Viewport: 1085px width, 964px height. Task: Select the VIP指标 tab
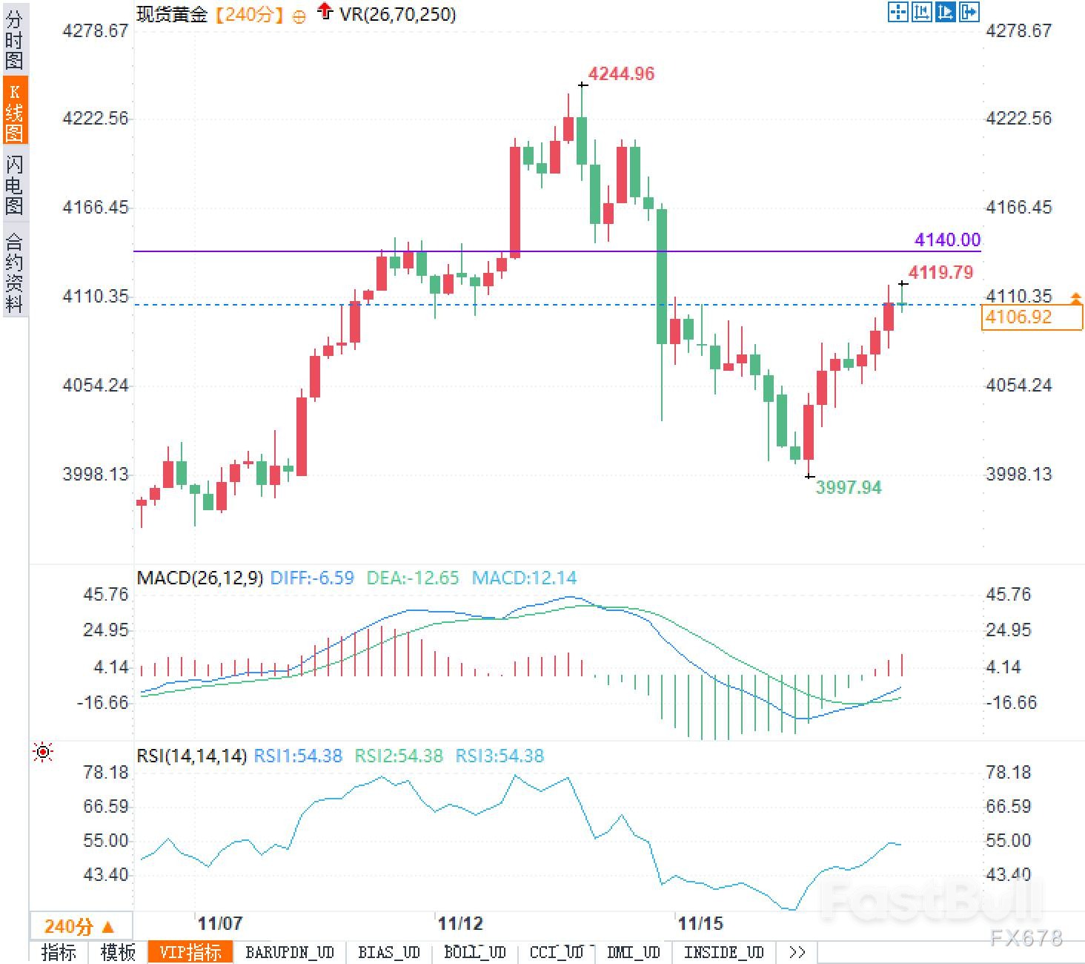click(x=190, y=952)
